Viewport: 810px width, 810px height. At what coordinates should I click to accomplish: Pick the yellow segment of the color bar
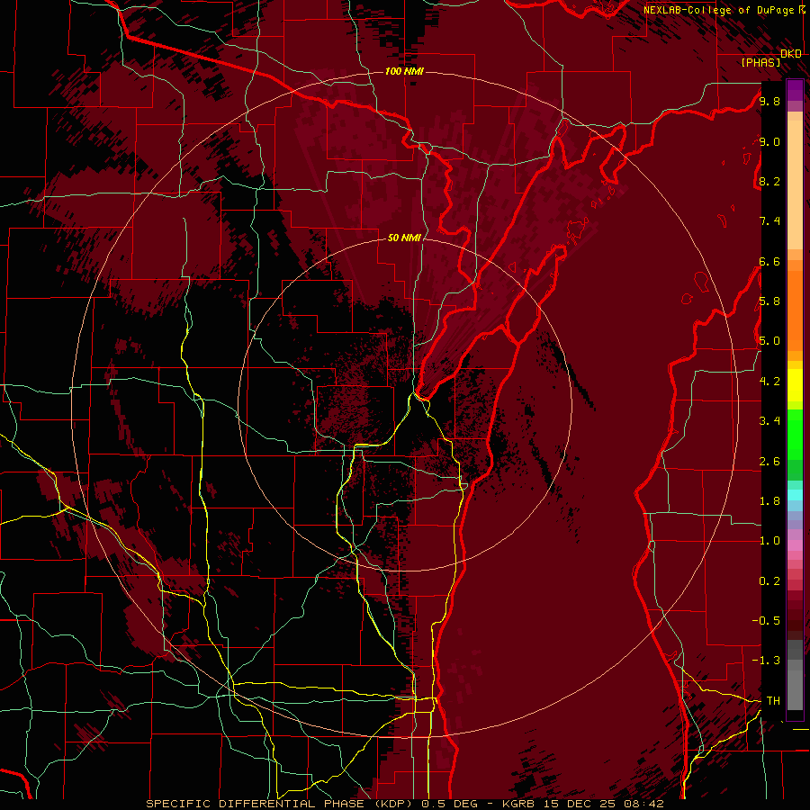point(795,385)
